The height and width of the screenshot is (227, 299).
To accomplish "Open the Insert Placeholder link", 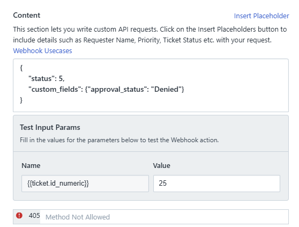I will point(261,16).
